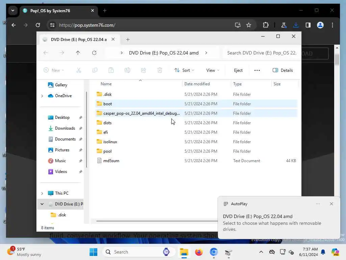Dismiss the AutoPlay notification
The height and width of the screenshot is (260, 346).
(331, 204)
